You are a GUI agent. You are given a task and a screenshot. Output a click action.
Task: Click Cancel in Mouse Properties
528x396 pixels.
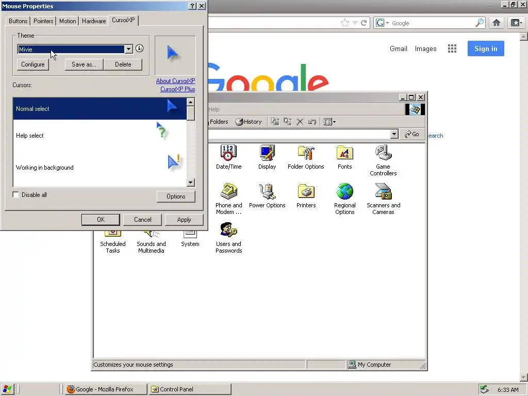point(142,220)
